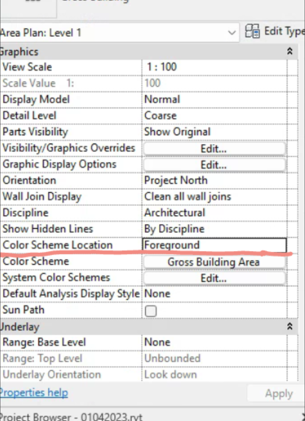Viewport: 305px width, 421px height.
Task: Open System Color Schemes Edit button
Action: 215,278
